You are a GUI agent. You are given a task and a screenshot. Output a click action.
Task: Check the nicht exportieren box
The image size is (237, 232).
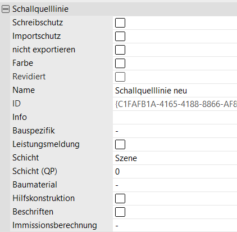120,50
